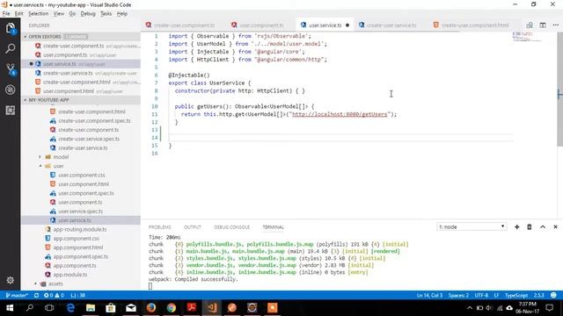This screenshot has height=316, width=563.
Task: Open the Action Center notification icon
Action: tap(549, 308)
